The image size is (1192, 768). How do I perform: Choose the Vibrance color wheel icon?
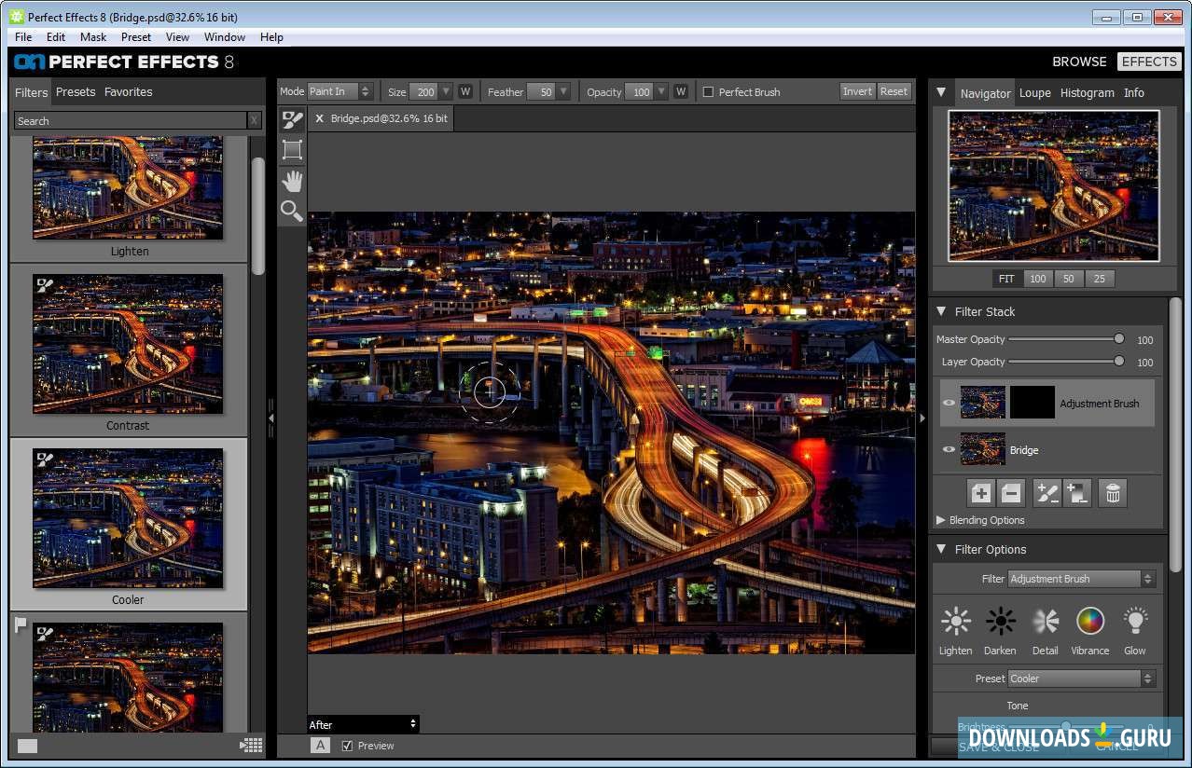(1089, 622)
